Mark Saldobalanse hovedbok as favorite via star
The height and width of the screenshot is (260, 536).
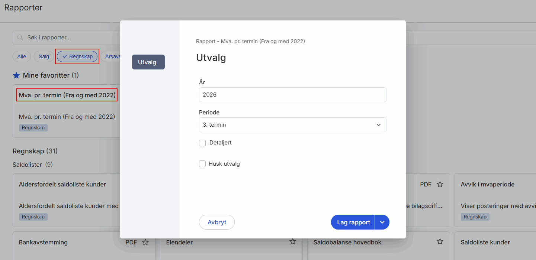point(440,242)
